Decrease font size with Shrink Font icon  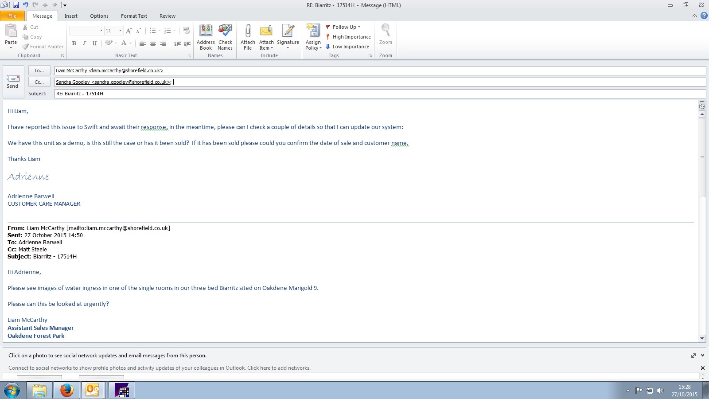(138, 31)
